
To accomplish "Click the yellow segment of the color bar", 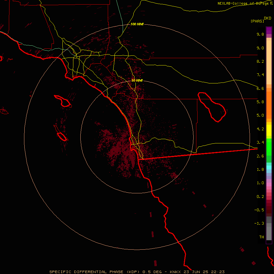I will click(x=269, y=130).
